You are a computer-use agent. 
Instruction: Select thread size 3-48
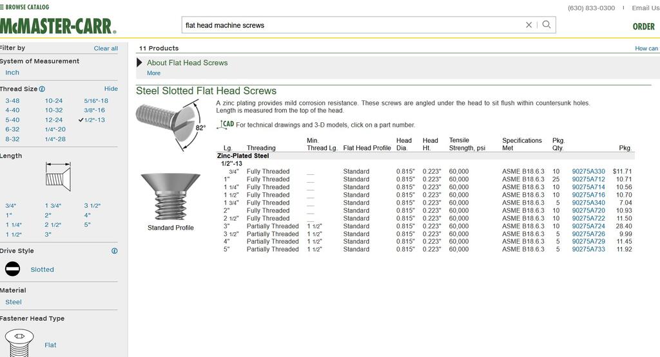click(x=12, y=101)
